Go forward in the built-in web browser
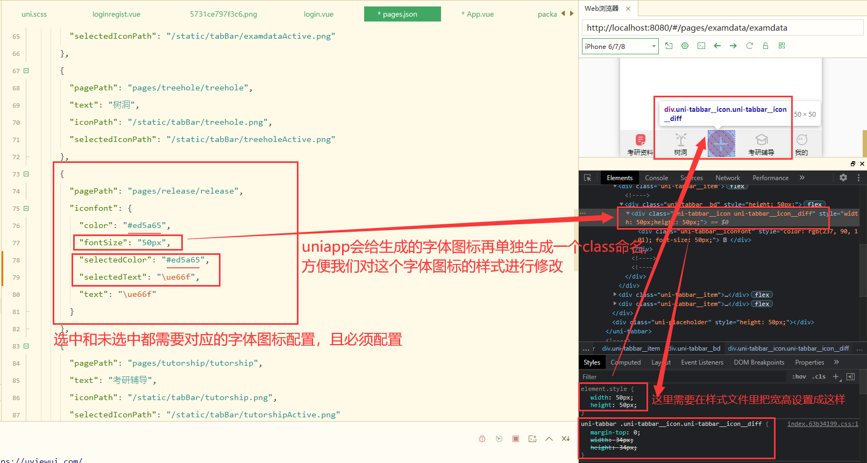This screenshot has height=463, width=867. [x=733, y=46]
